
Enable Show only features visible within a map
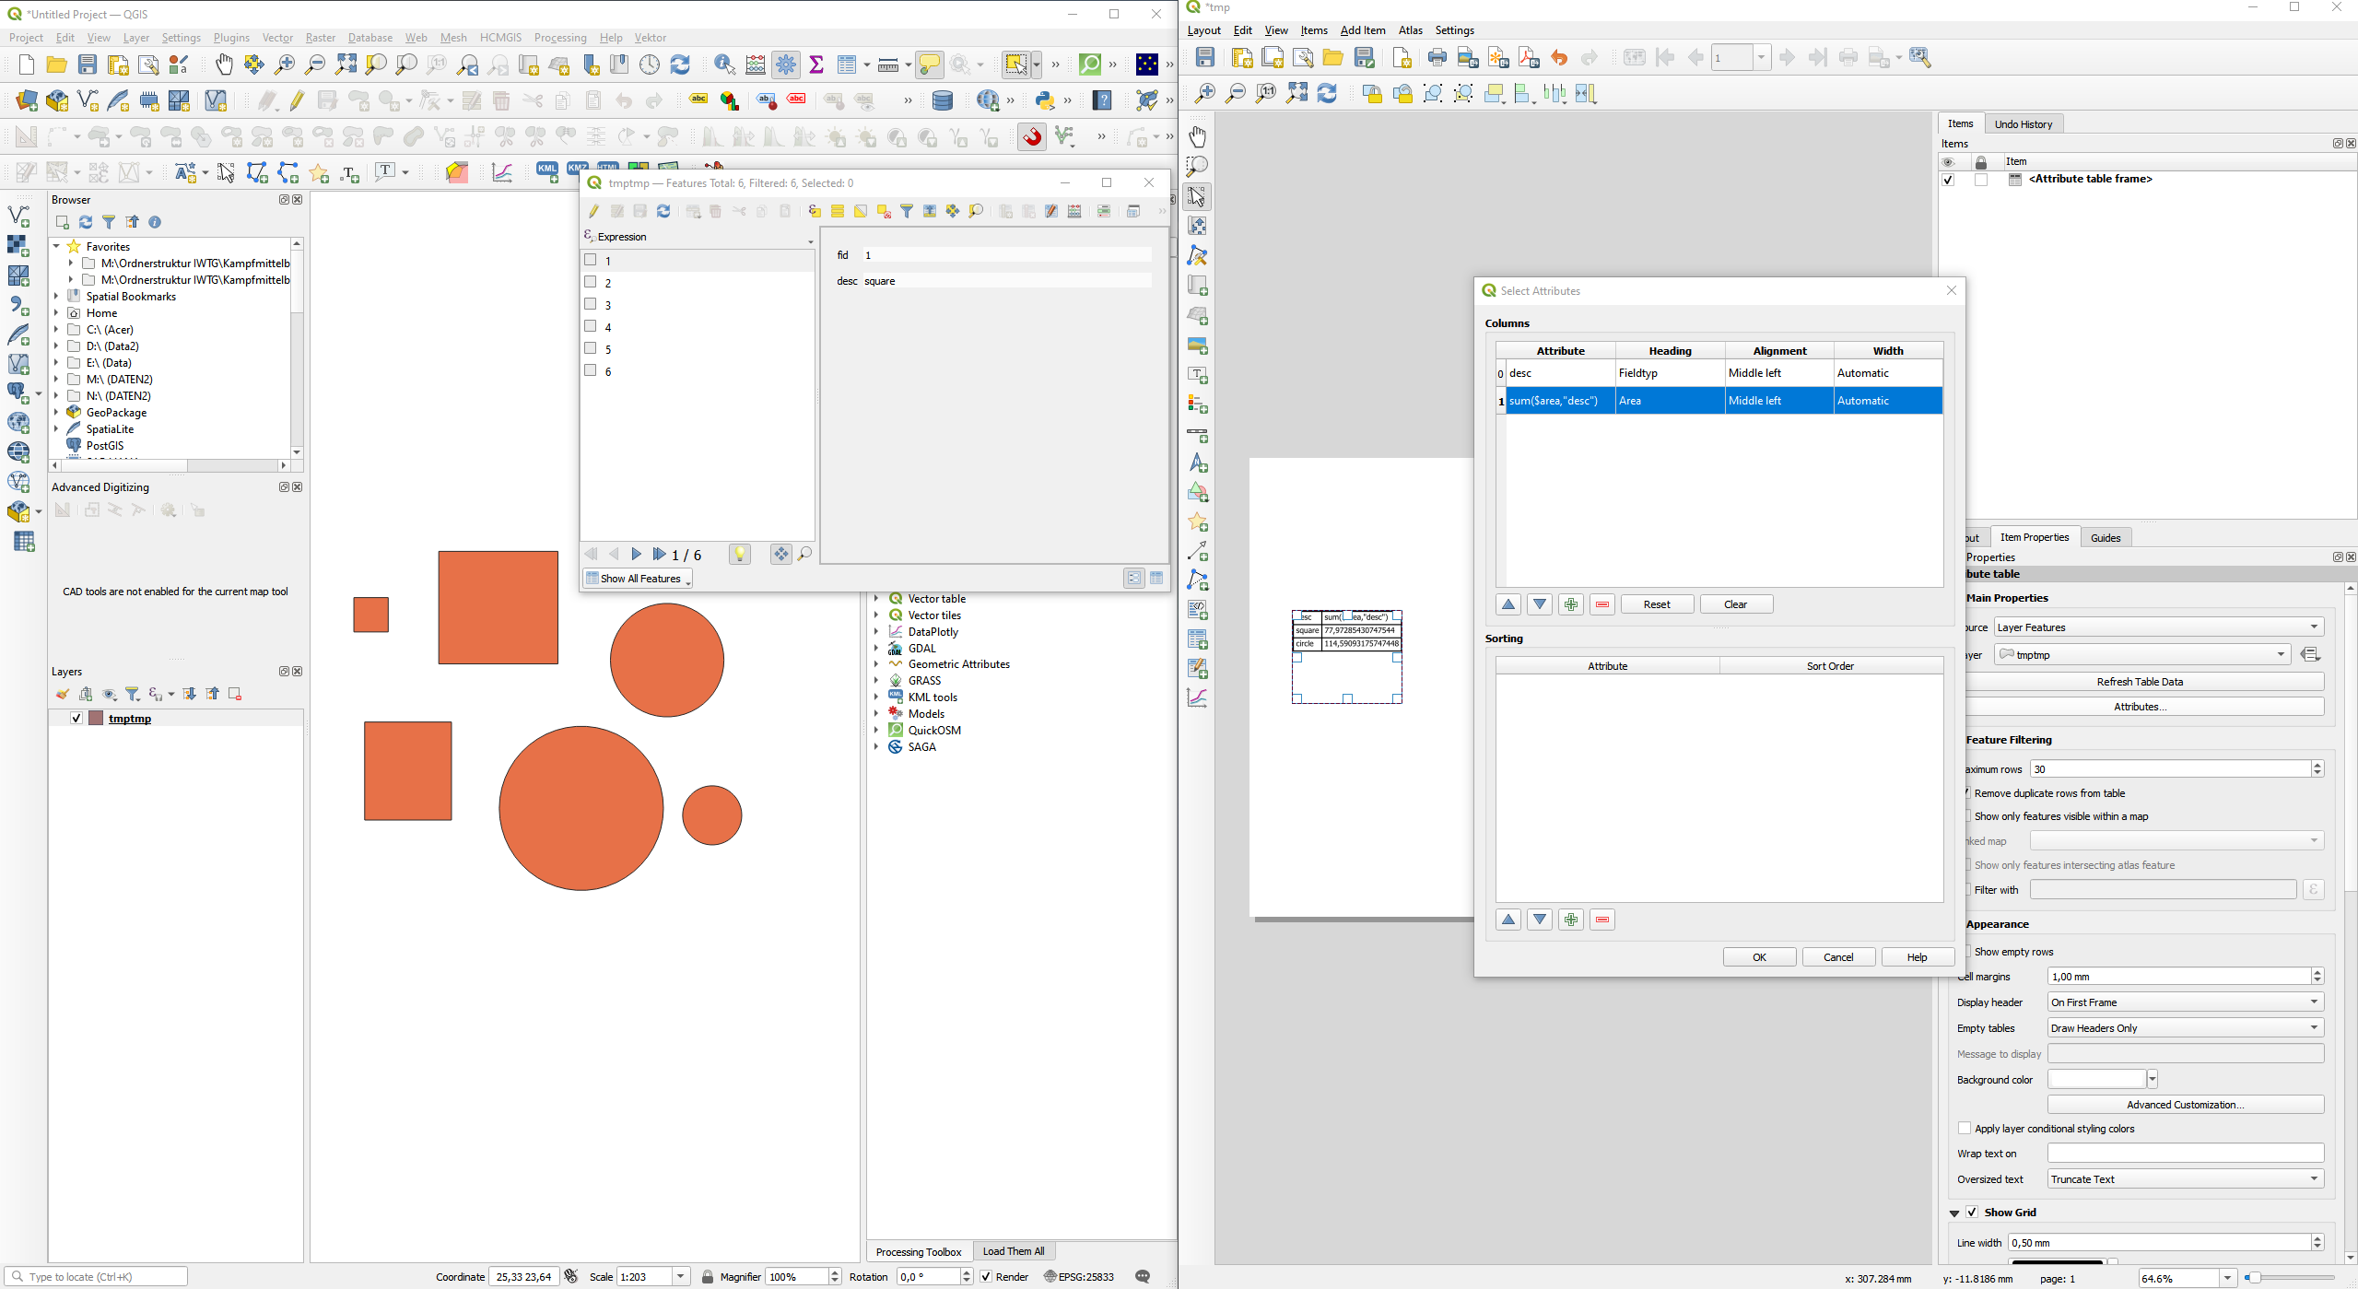tap(1965, 816)
